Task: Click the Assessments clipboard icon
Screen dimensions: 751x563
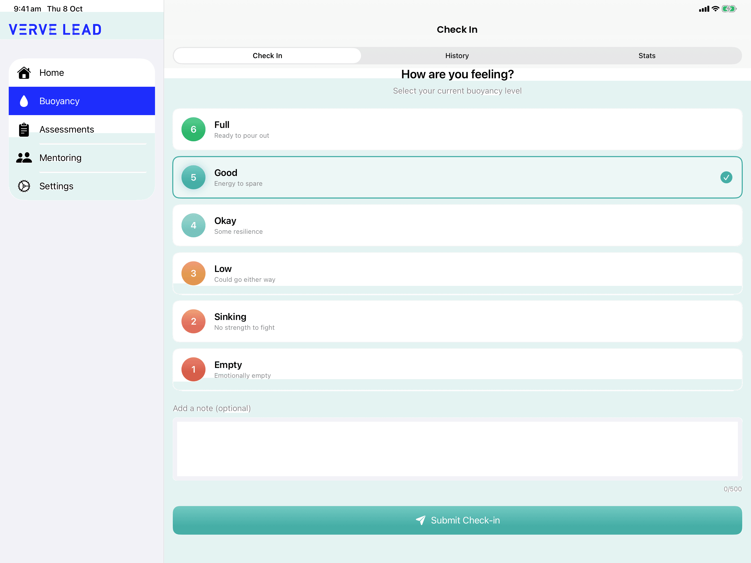Action: pos(24,130)
